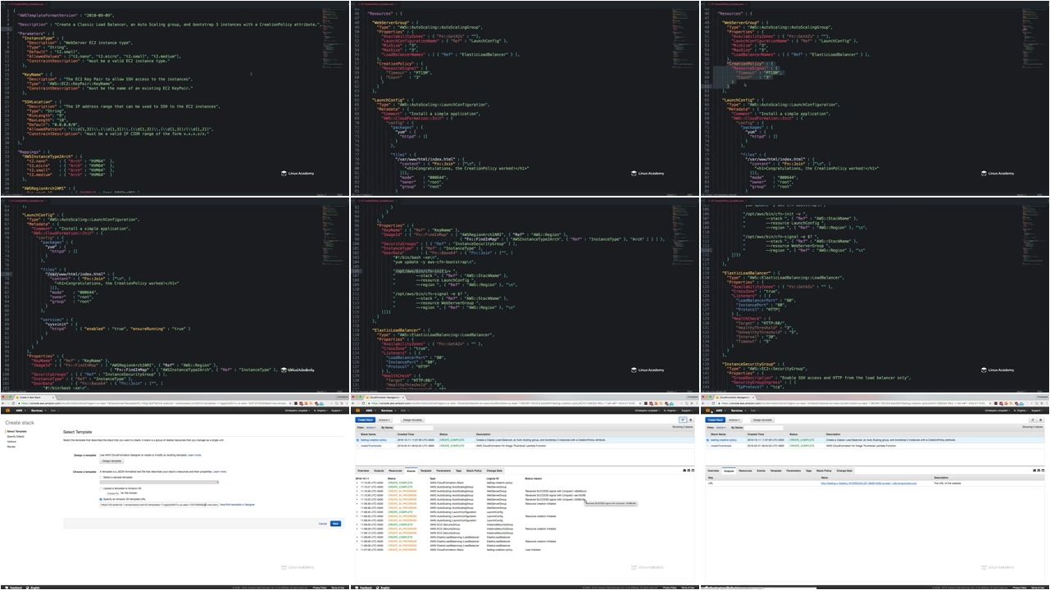Select 'Specify Details' step in Create stack sidebar
Image resolution: width=1050 pixels, height=590 pixels.
click(16, 437)
